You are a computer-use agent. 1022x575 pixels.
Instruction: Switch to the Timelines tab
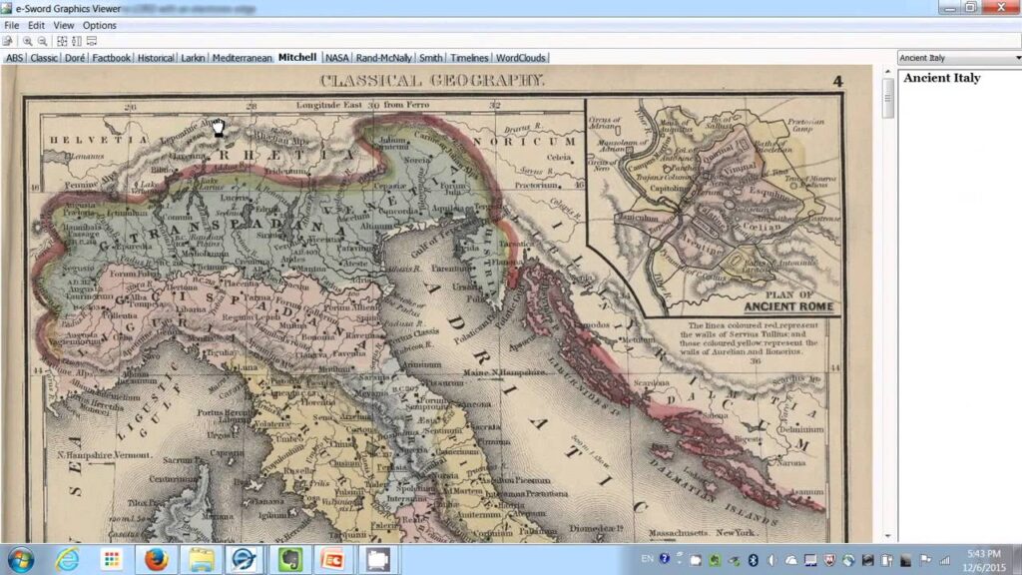(469, 58)
